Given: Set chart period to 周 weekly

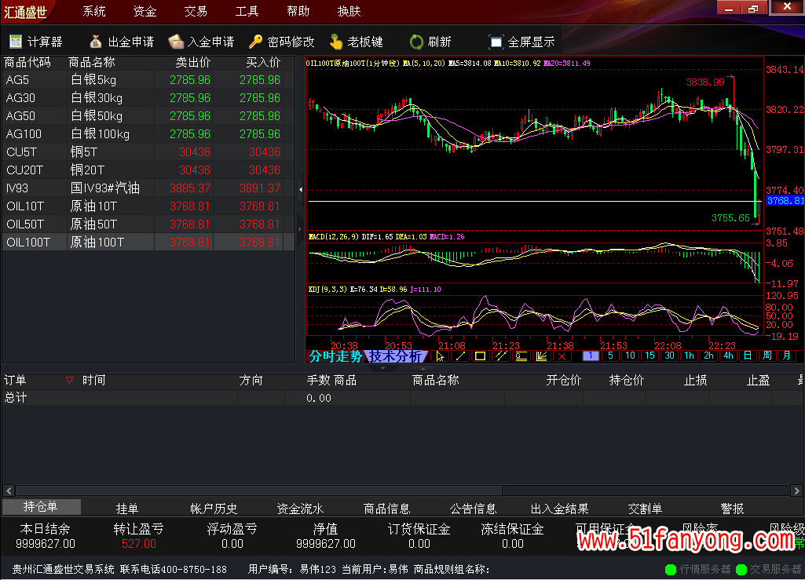Looking at the screenshot, I should (767, 356).
